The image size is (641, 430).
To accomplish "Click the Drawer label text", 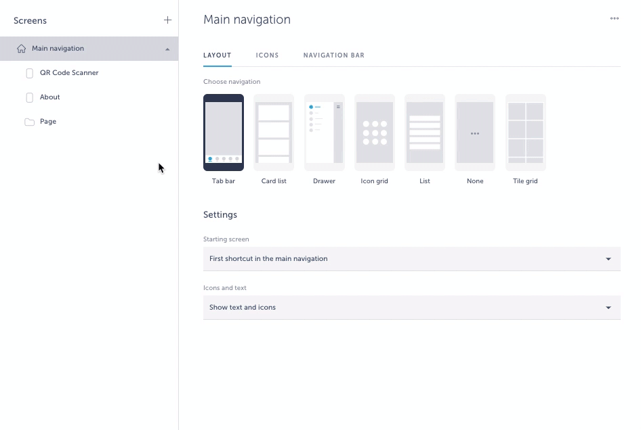I will click(x=324, y=181).
